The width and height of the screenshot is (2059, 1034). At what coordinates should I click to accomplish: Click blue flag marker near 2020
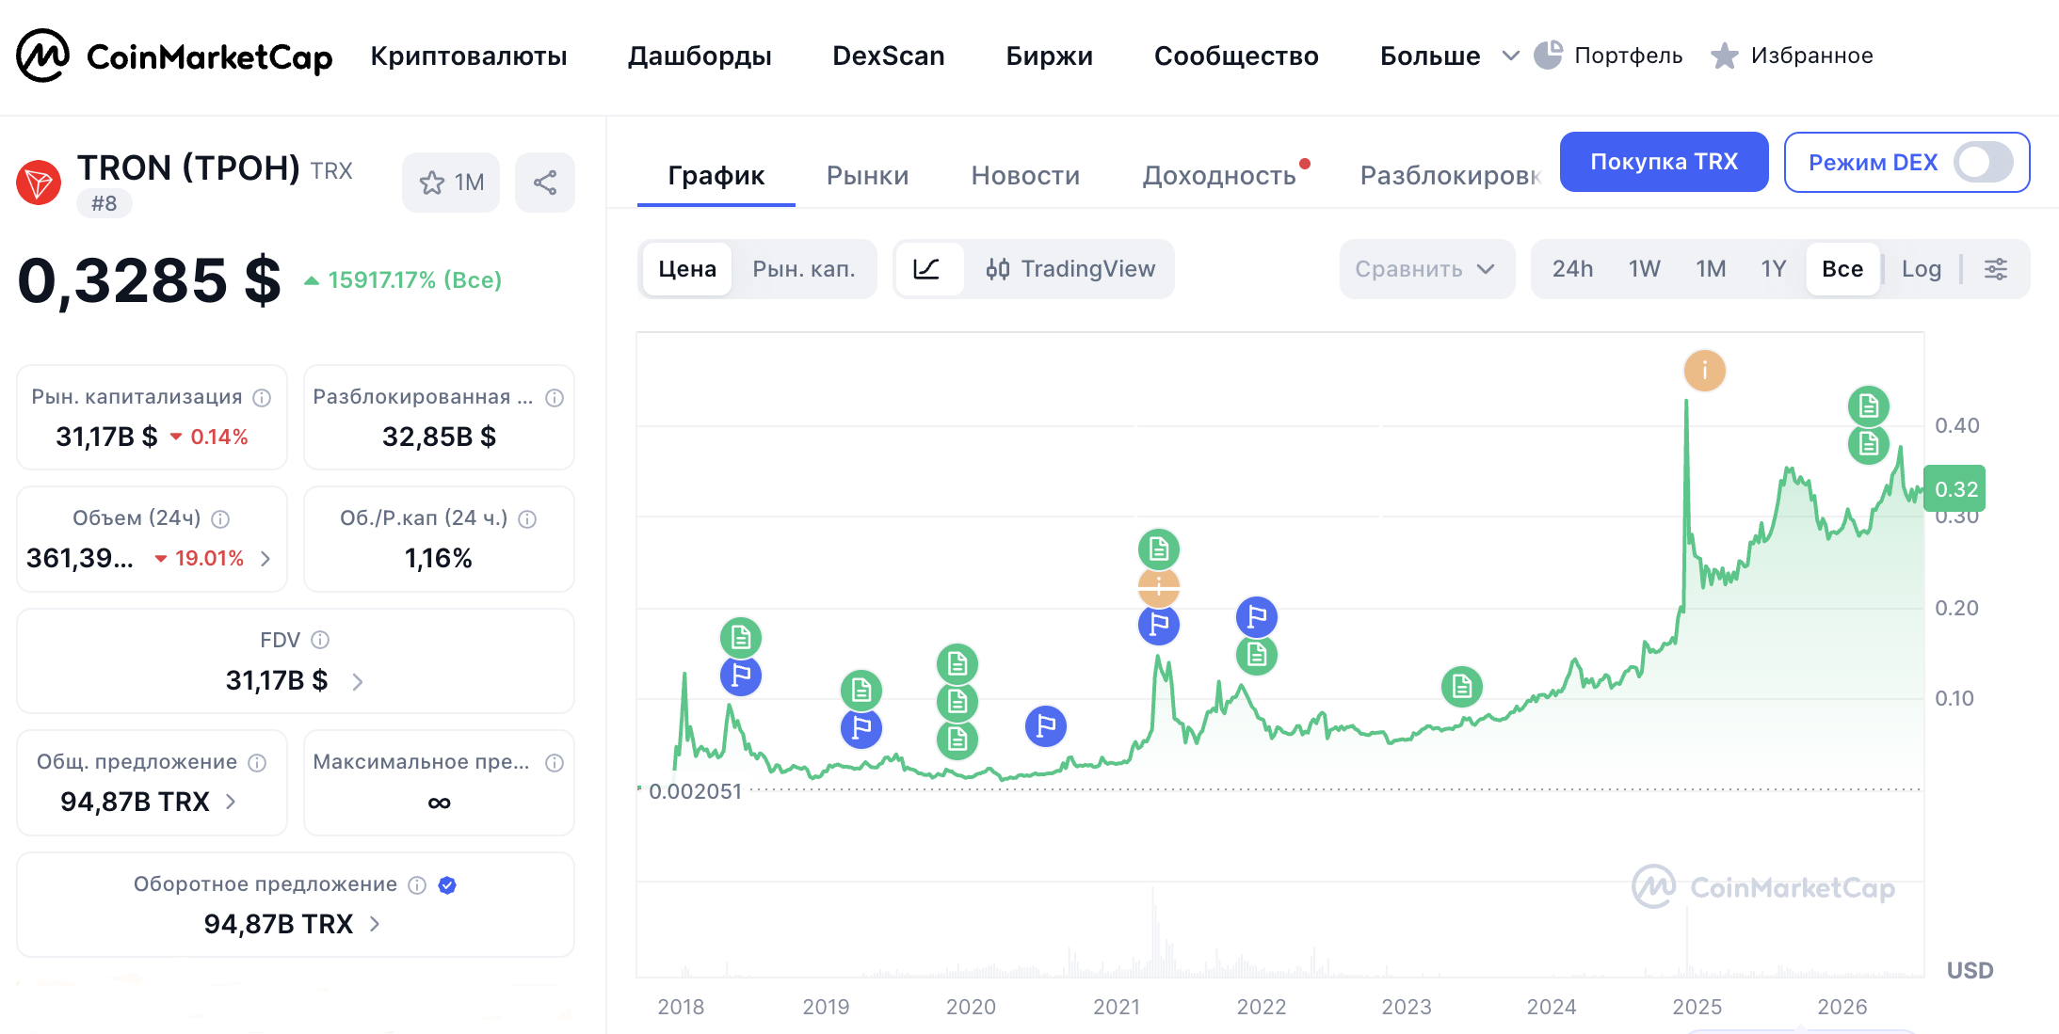[1045, 726]
